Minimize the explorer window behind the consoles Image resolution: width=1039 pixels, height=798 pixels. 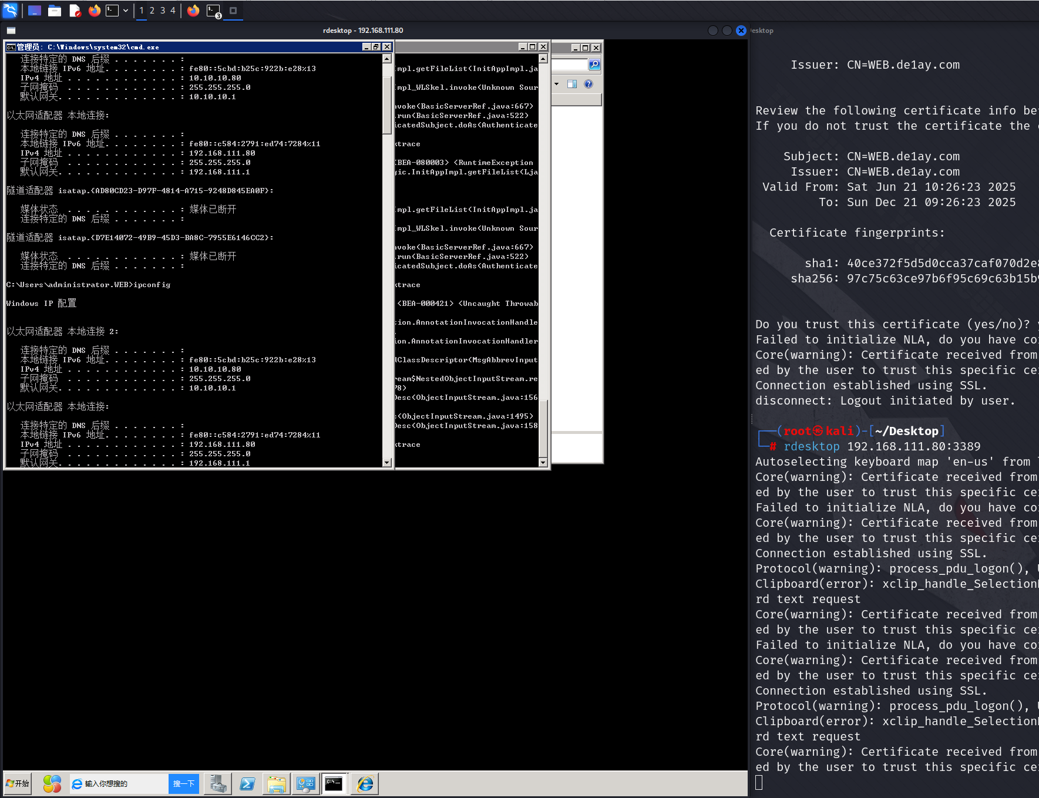click(576, 48)
